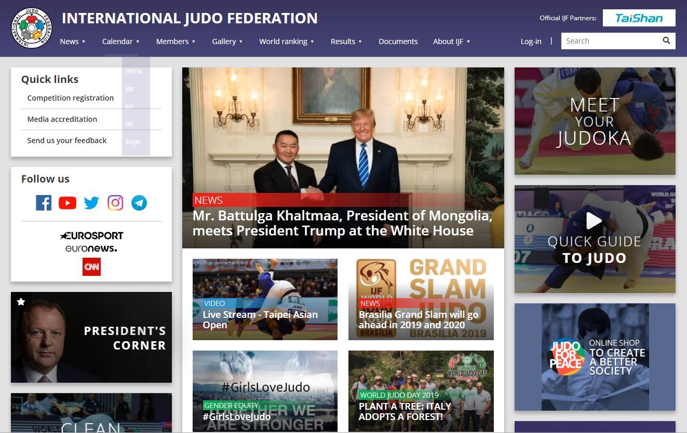Expand the News dropdown menu

(x=73, y=41)
